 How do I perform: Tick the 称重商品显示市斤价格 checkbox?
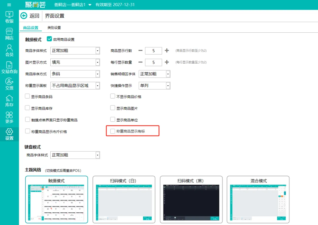pos(27,131)
